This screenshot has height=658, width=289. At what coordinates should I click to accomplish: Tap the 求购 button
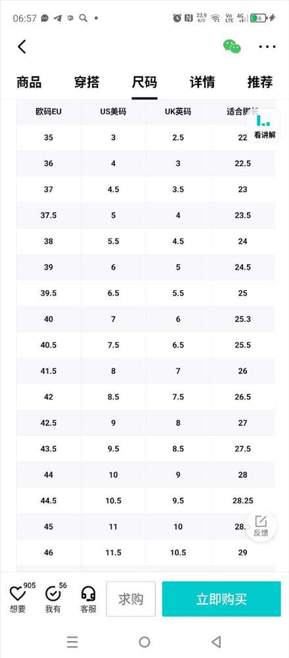(x=130, y=599)
